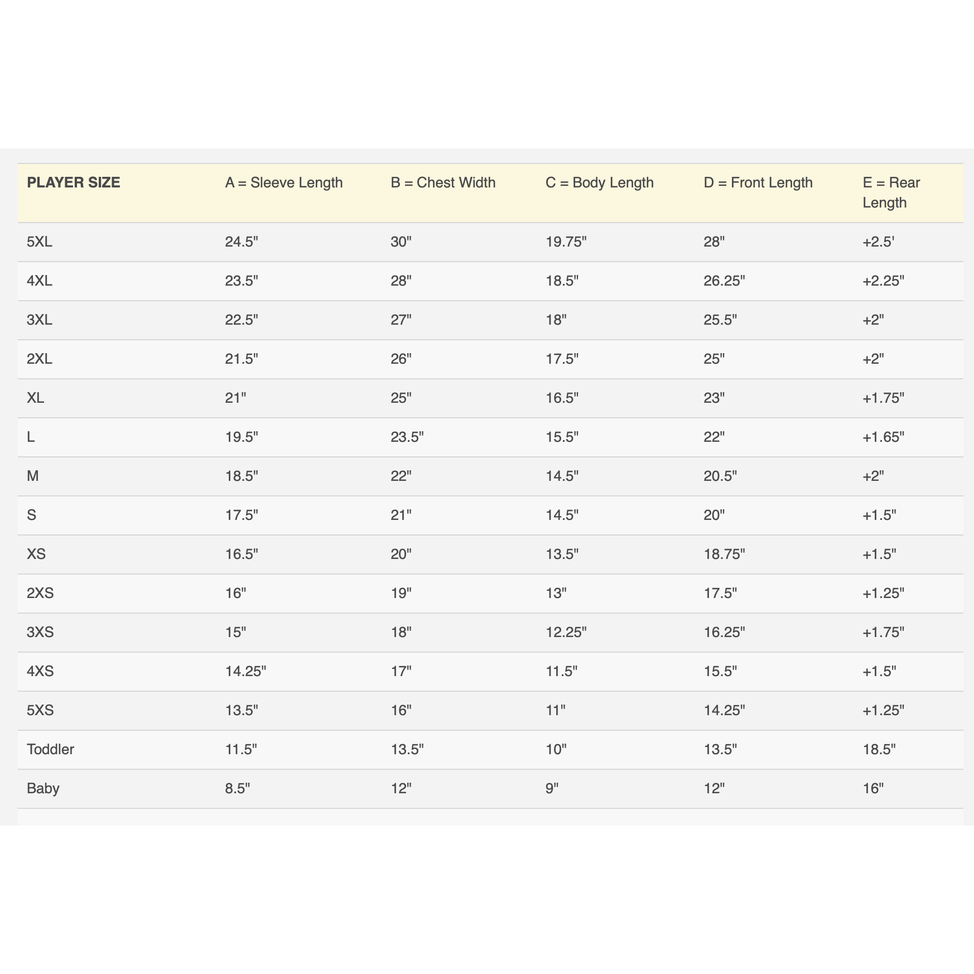This screenshot has height=974, width=974.
Task: Select the 14.25" sleeve length cell
Action: click(245, 672)
